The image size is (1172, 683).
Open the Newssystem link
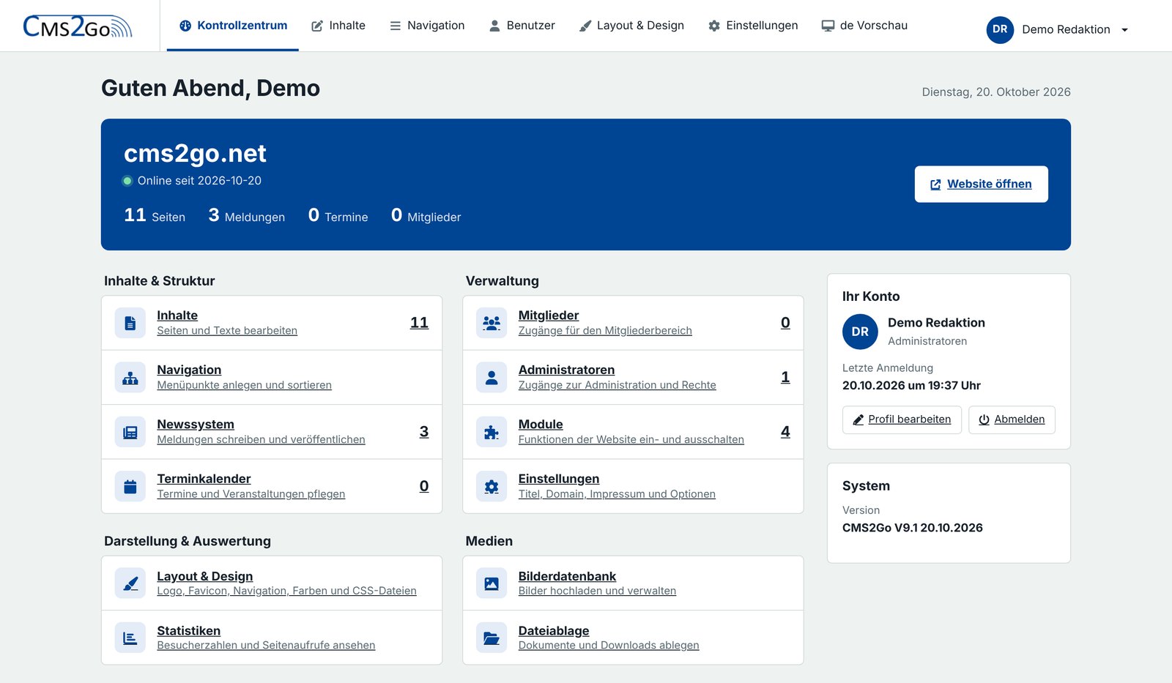pyautogui.click(x=196, y=425)
